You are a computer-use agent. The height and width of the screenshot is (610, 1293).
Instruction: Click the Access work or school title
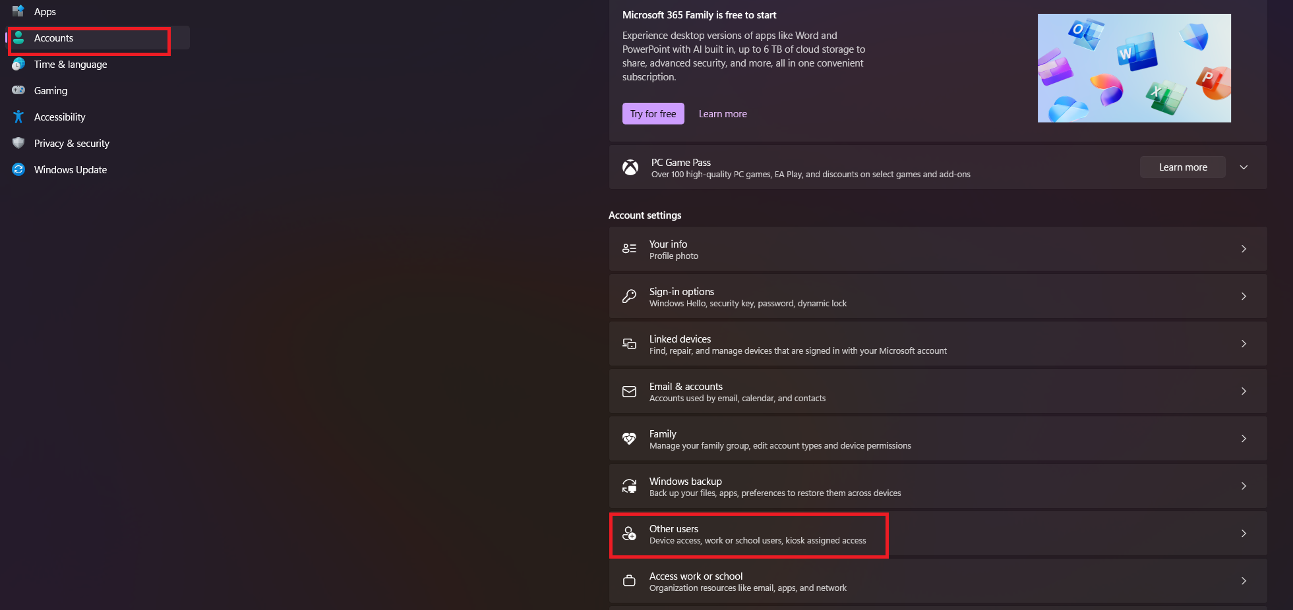coord(696,576)
